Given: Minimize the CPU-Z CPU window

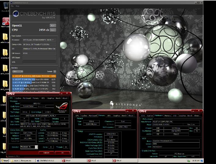Looking at the screenshot, I should click(x=61, y=93).
